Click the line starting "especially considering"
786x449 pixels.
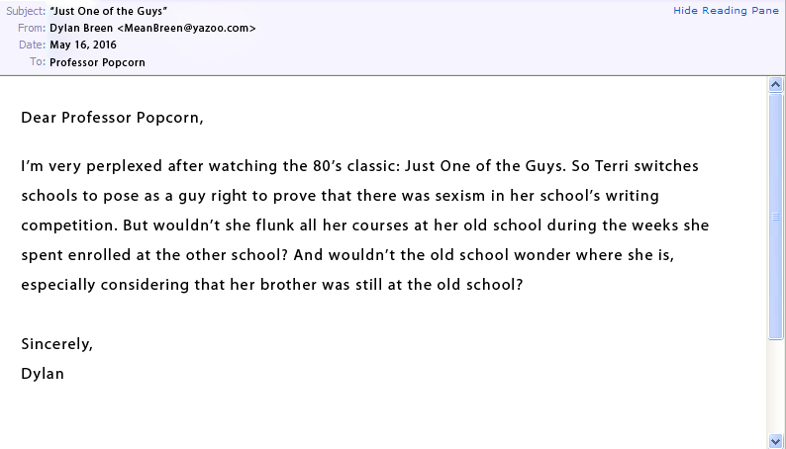tap(271, 285)
